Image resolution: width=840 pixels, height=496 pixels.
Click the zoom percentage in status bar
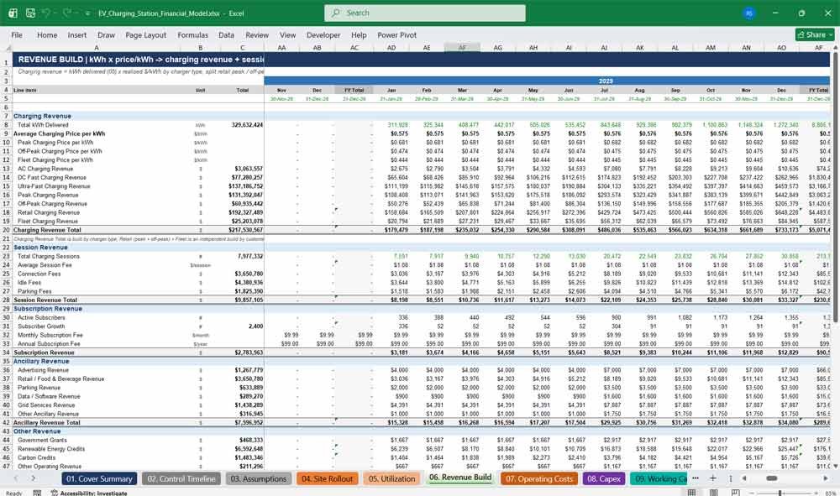(829, 493)
